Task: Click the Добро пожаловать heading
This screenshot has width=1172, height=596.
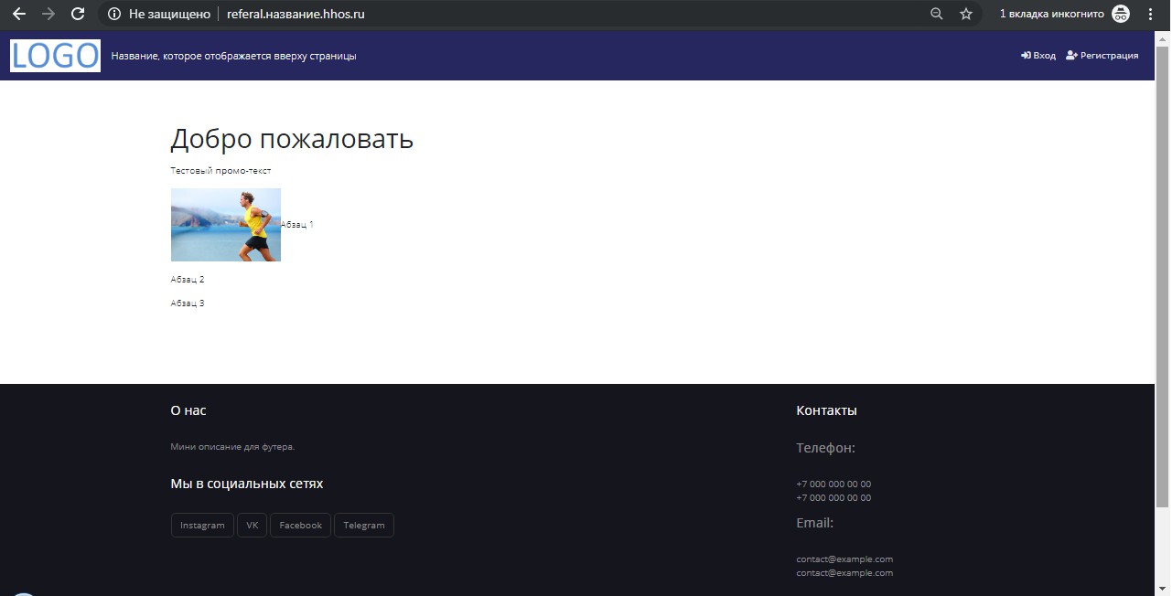Action: 292,140
